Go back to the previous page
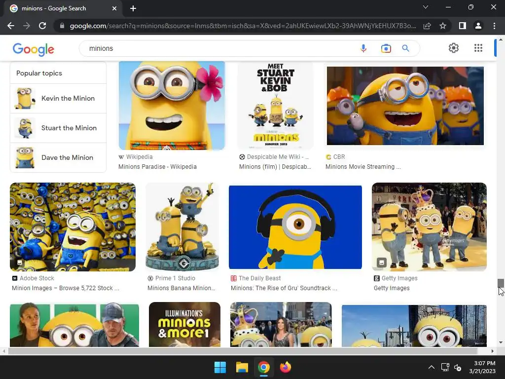The image size is (505, 379). tap(11, 26)
